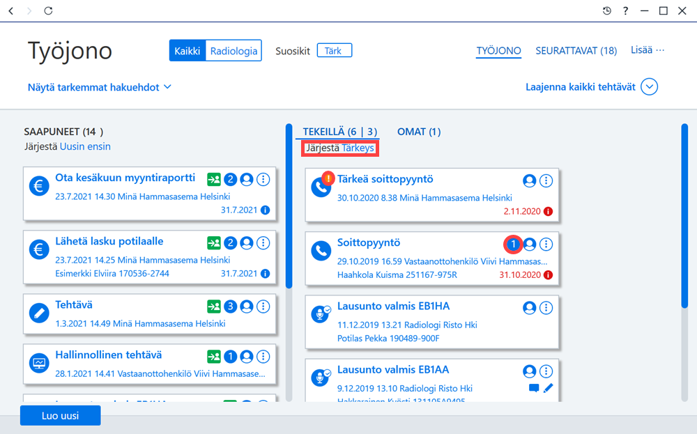Click the number 1 badge on Soittopyyntö card
This screenshot has width=697, height=434.
[x=513, y=245]
